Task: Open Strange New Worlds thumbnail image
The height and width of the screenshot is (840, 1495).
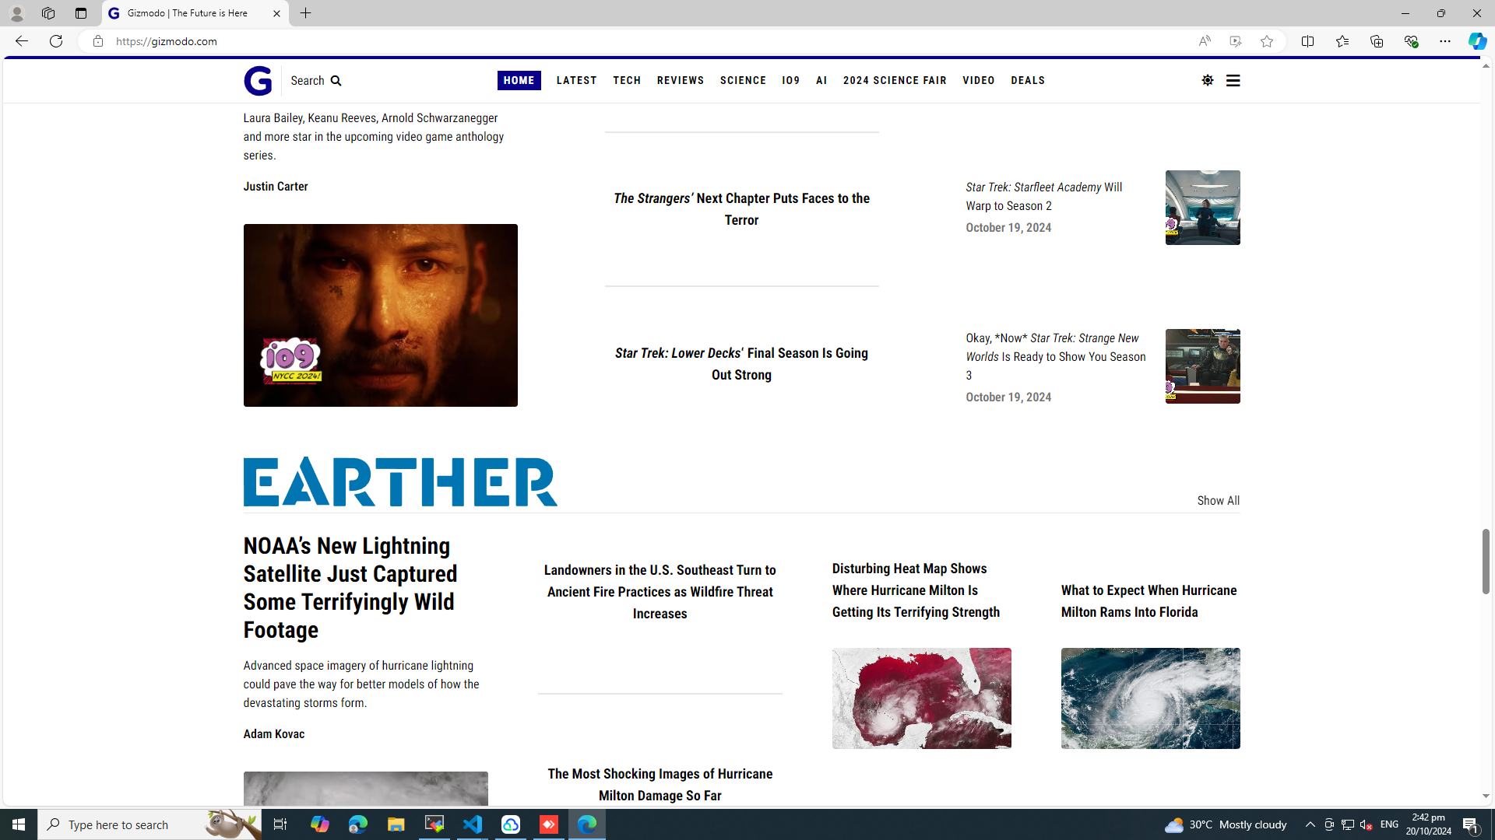Action: (1202, 366)
